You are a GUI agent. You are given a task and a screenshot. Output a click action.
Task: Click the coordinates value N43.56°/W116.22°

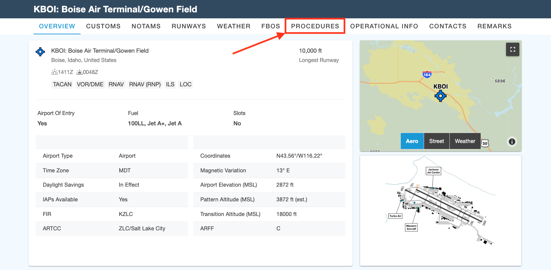pos(299,156)
